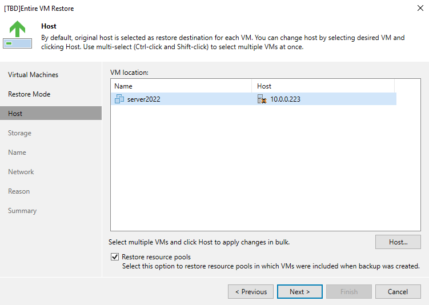Screen dimensions: 429x305
Task: Cancel the restore wizard
Action: [398, 292]
